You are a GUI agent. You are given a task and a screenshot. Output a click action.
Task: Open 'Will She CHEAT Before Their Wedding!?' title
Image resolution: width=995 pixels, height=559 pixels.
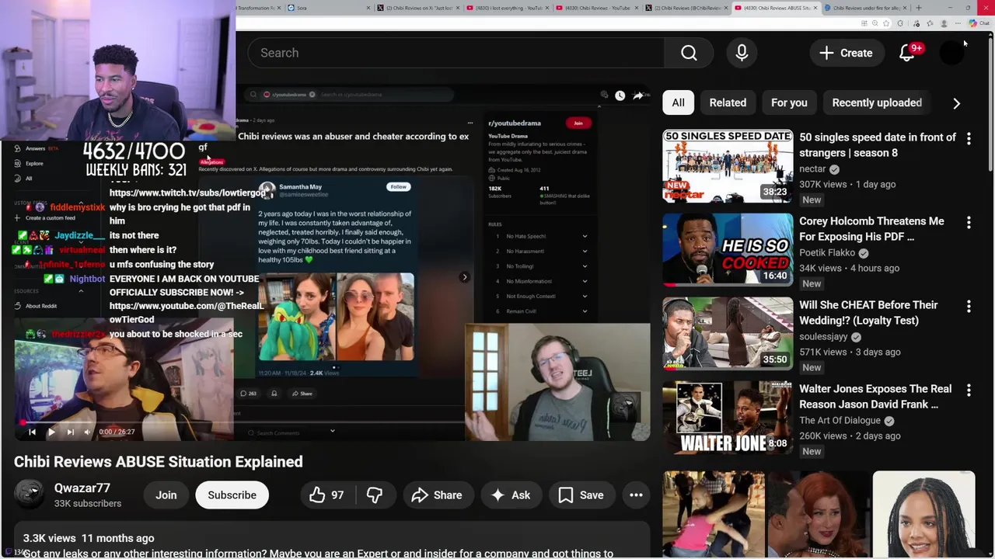868,313
